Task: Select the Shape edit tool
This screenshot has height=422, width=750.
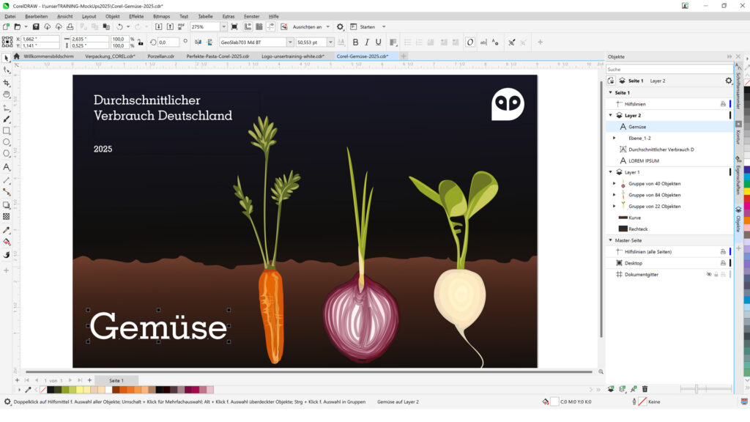Action: coord(6,70)
